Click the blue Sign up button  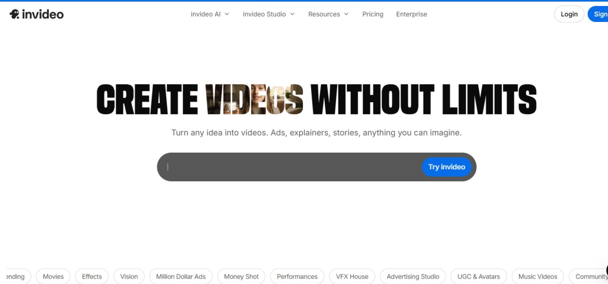598,14
